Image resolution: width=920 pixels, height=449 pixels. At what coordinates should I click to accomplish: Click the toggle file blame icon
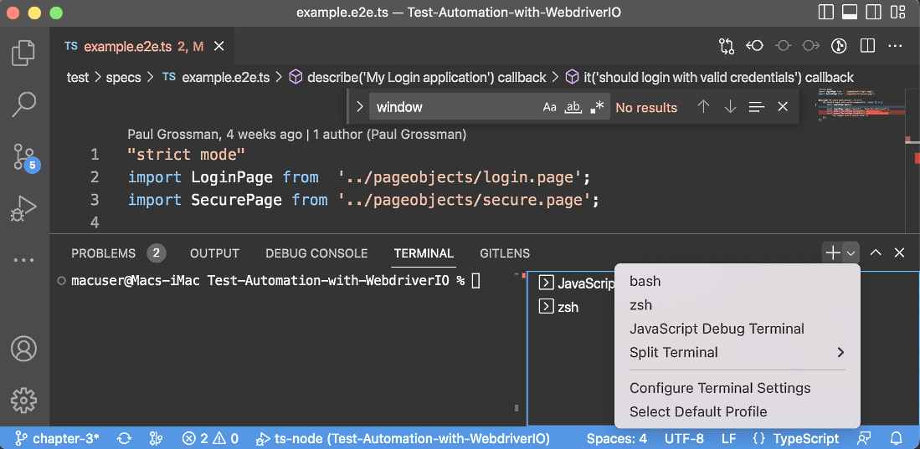pos(839,46)
